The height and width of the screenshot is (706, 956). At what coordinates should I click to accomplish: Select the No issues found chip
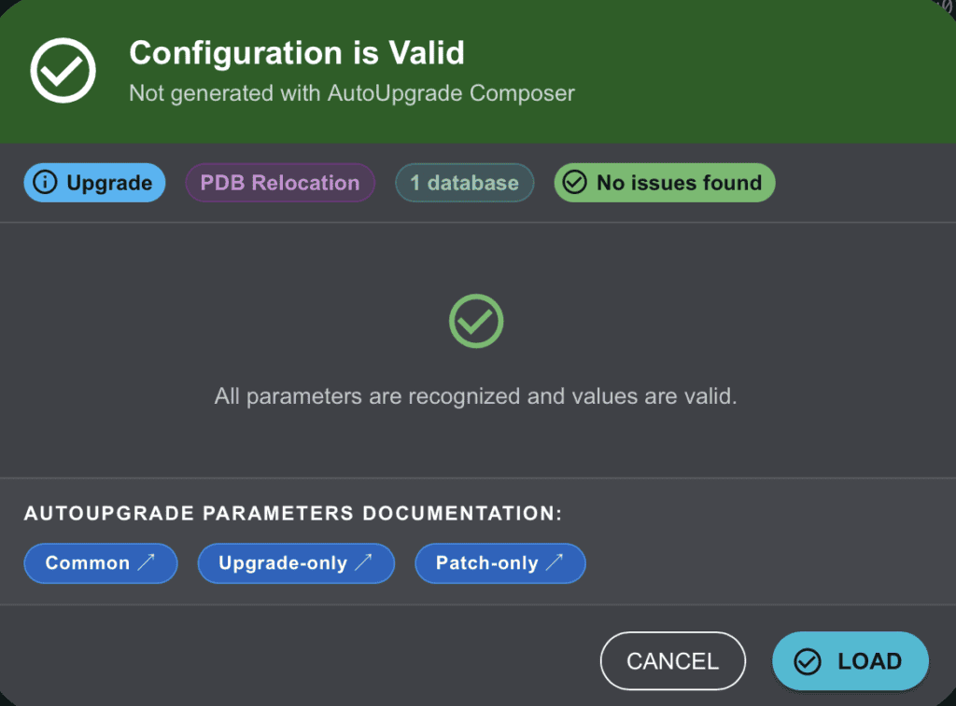click(665, 183)
